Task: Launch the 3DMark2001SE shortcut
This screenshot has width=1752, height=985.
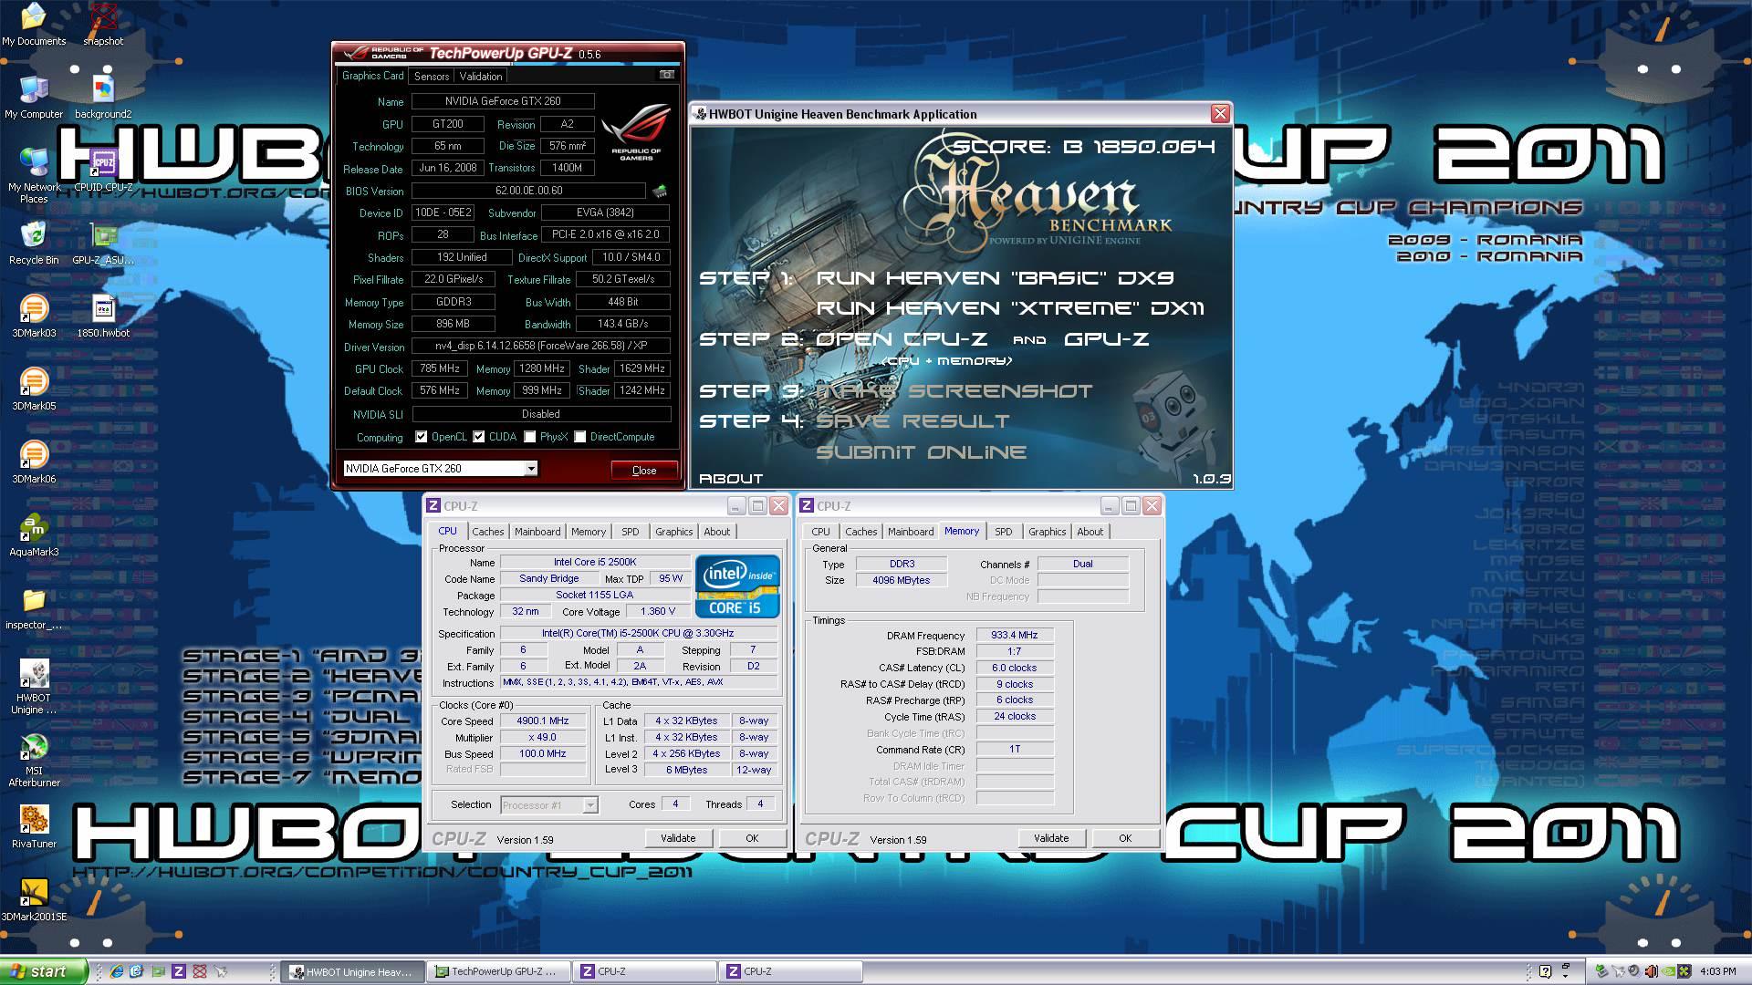Action: [34, 899]
